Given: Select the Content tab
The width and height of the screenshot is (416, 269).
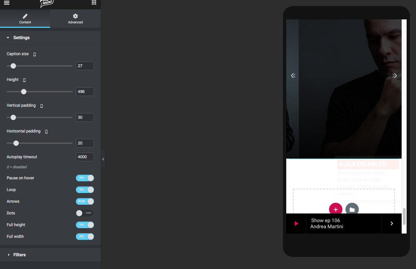Looking at the screenshot, I should pos(25,19).
